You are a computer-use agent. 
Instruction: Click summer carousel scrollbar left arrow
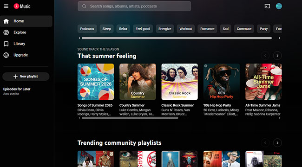[79, 118]
